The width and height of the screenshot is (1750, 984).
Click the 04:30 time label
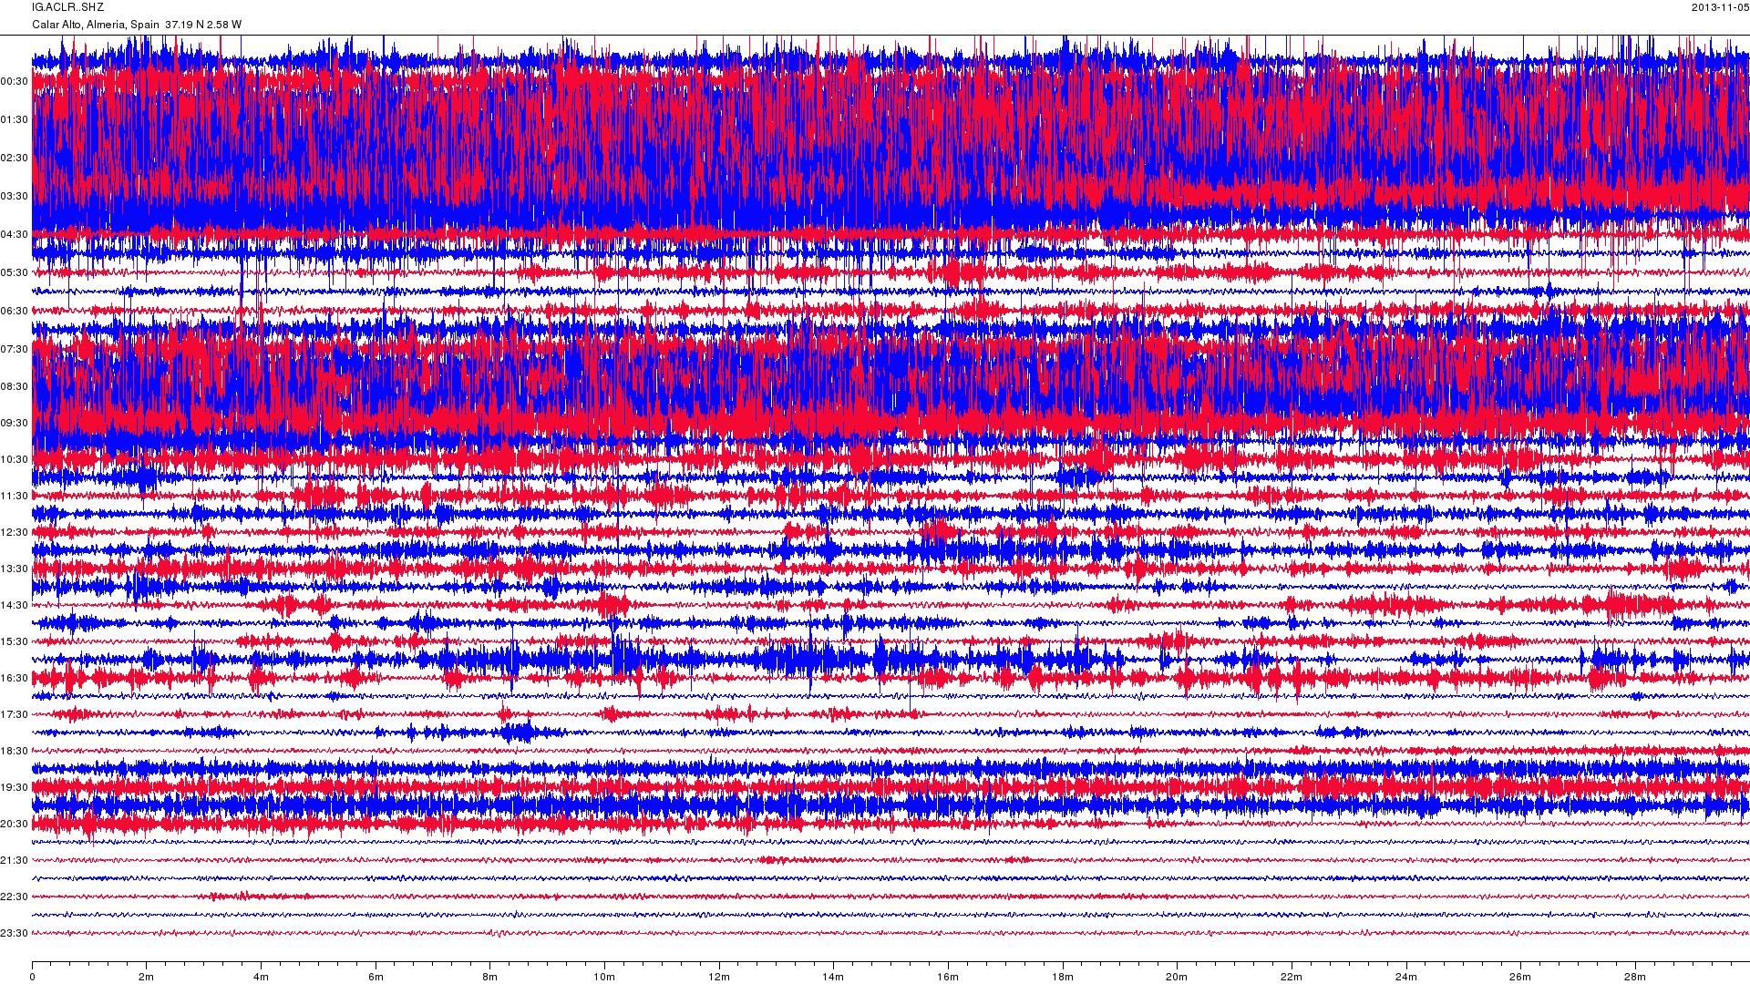tap(14, 235)
